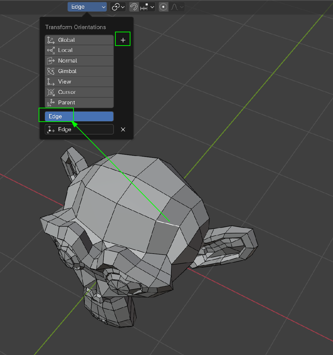Select the Local orientation

tap(79, 50)
